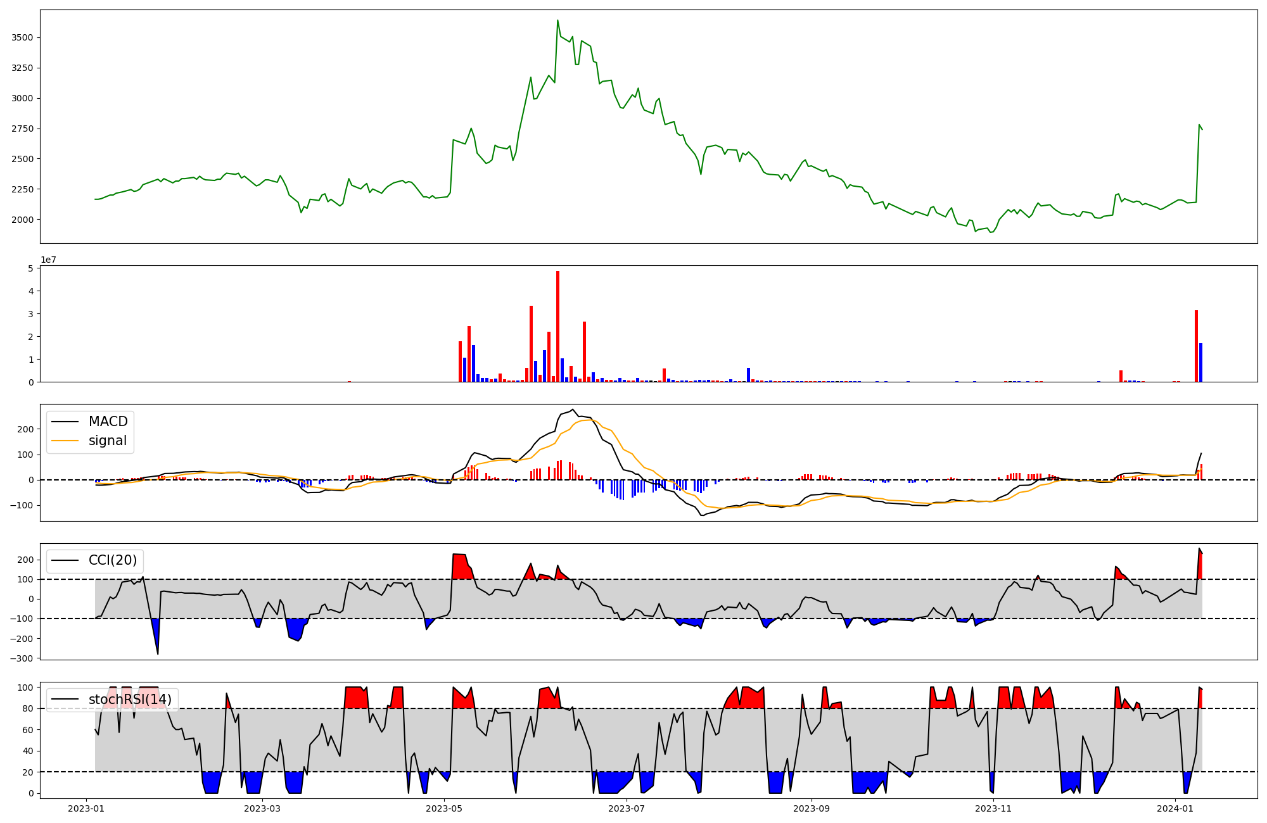Click the stochRSI(14) legend label
The height and width of the screenshot is (823, 1267).
(130, 700)
